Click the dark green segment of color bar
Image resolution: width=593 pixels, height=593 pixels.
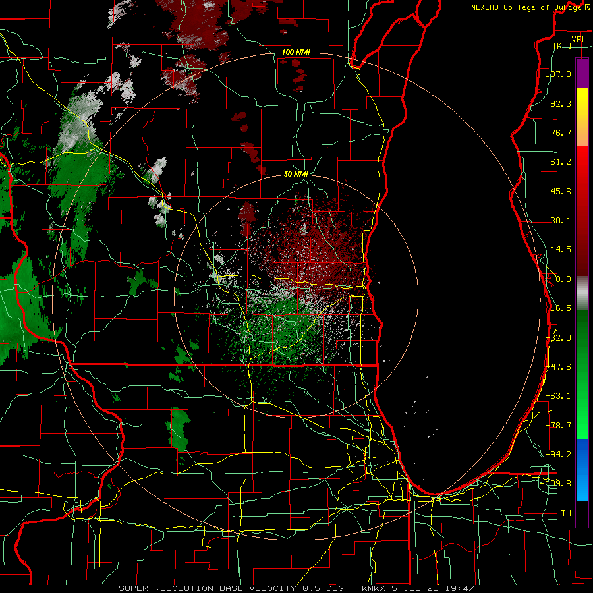(582, 337)
